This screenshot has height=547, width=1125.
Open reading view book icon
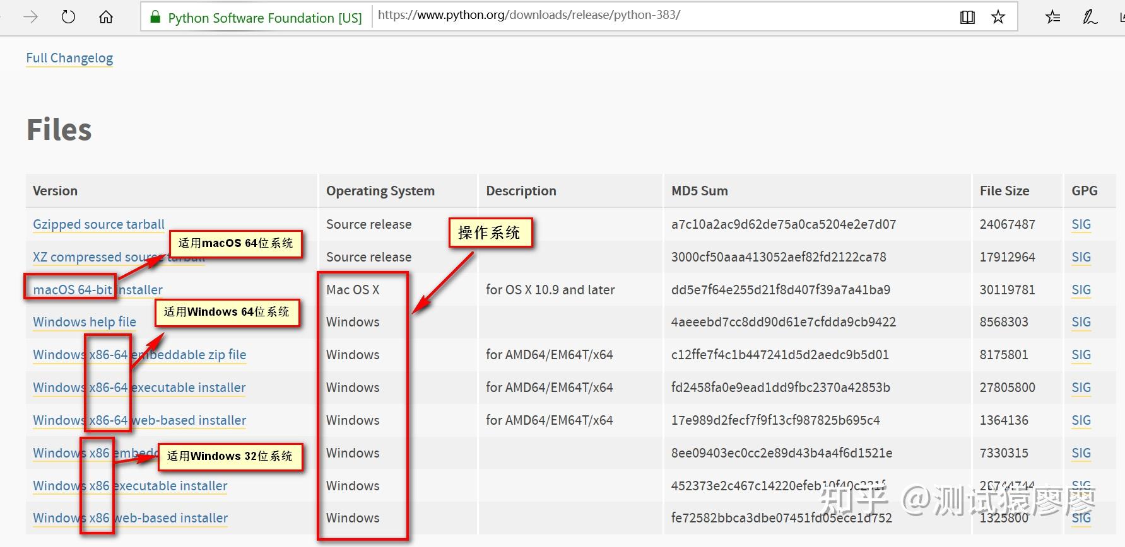[x=967, y=17]
